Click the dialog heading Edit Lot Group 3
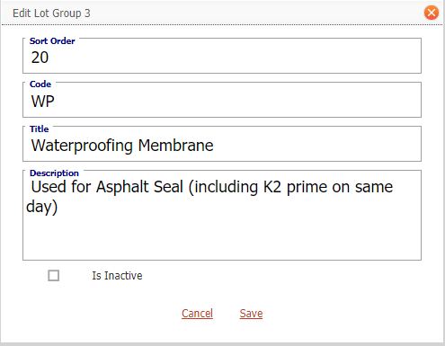Image resolution: width=445 pixels, height=346 pixels. pos(51,13)
